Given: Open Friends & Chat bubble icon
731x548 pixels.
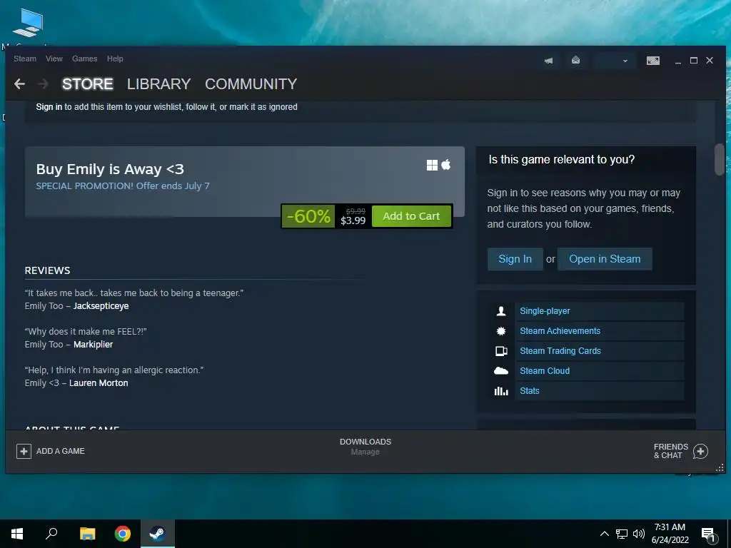Looking at the screenshot, I should pos(700,451).
